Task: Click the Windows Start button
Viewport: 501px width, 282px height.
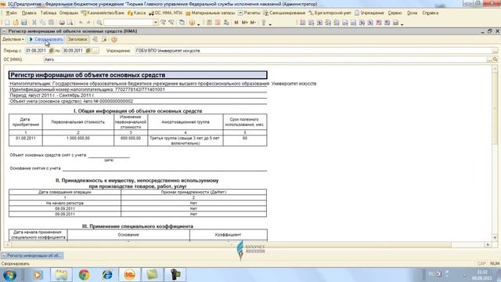Action: tap(9, 275)
